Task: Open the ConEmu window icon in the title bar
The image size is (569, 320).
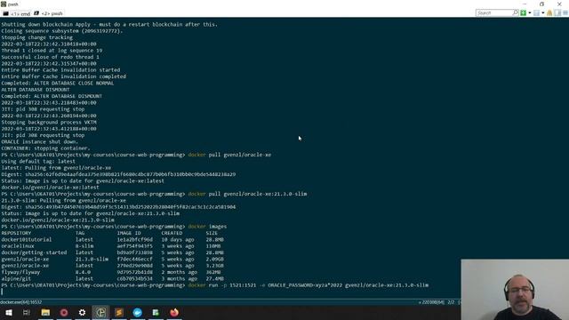Action: (x=4, y=4)
